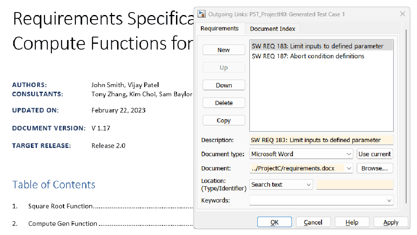Switch to the Document Index tab
Viewport: 417px width, 235px height.
click(x=272, y=29)
